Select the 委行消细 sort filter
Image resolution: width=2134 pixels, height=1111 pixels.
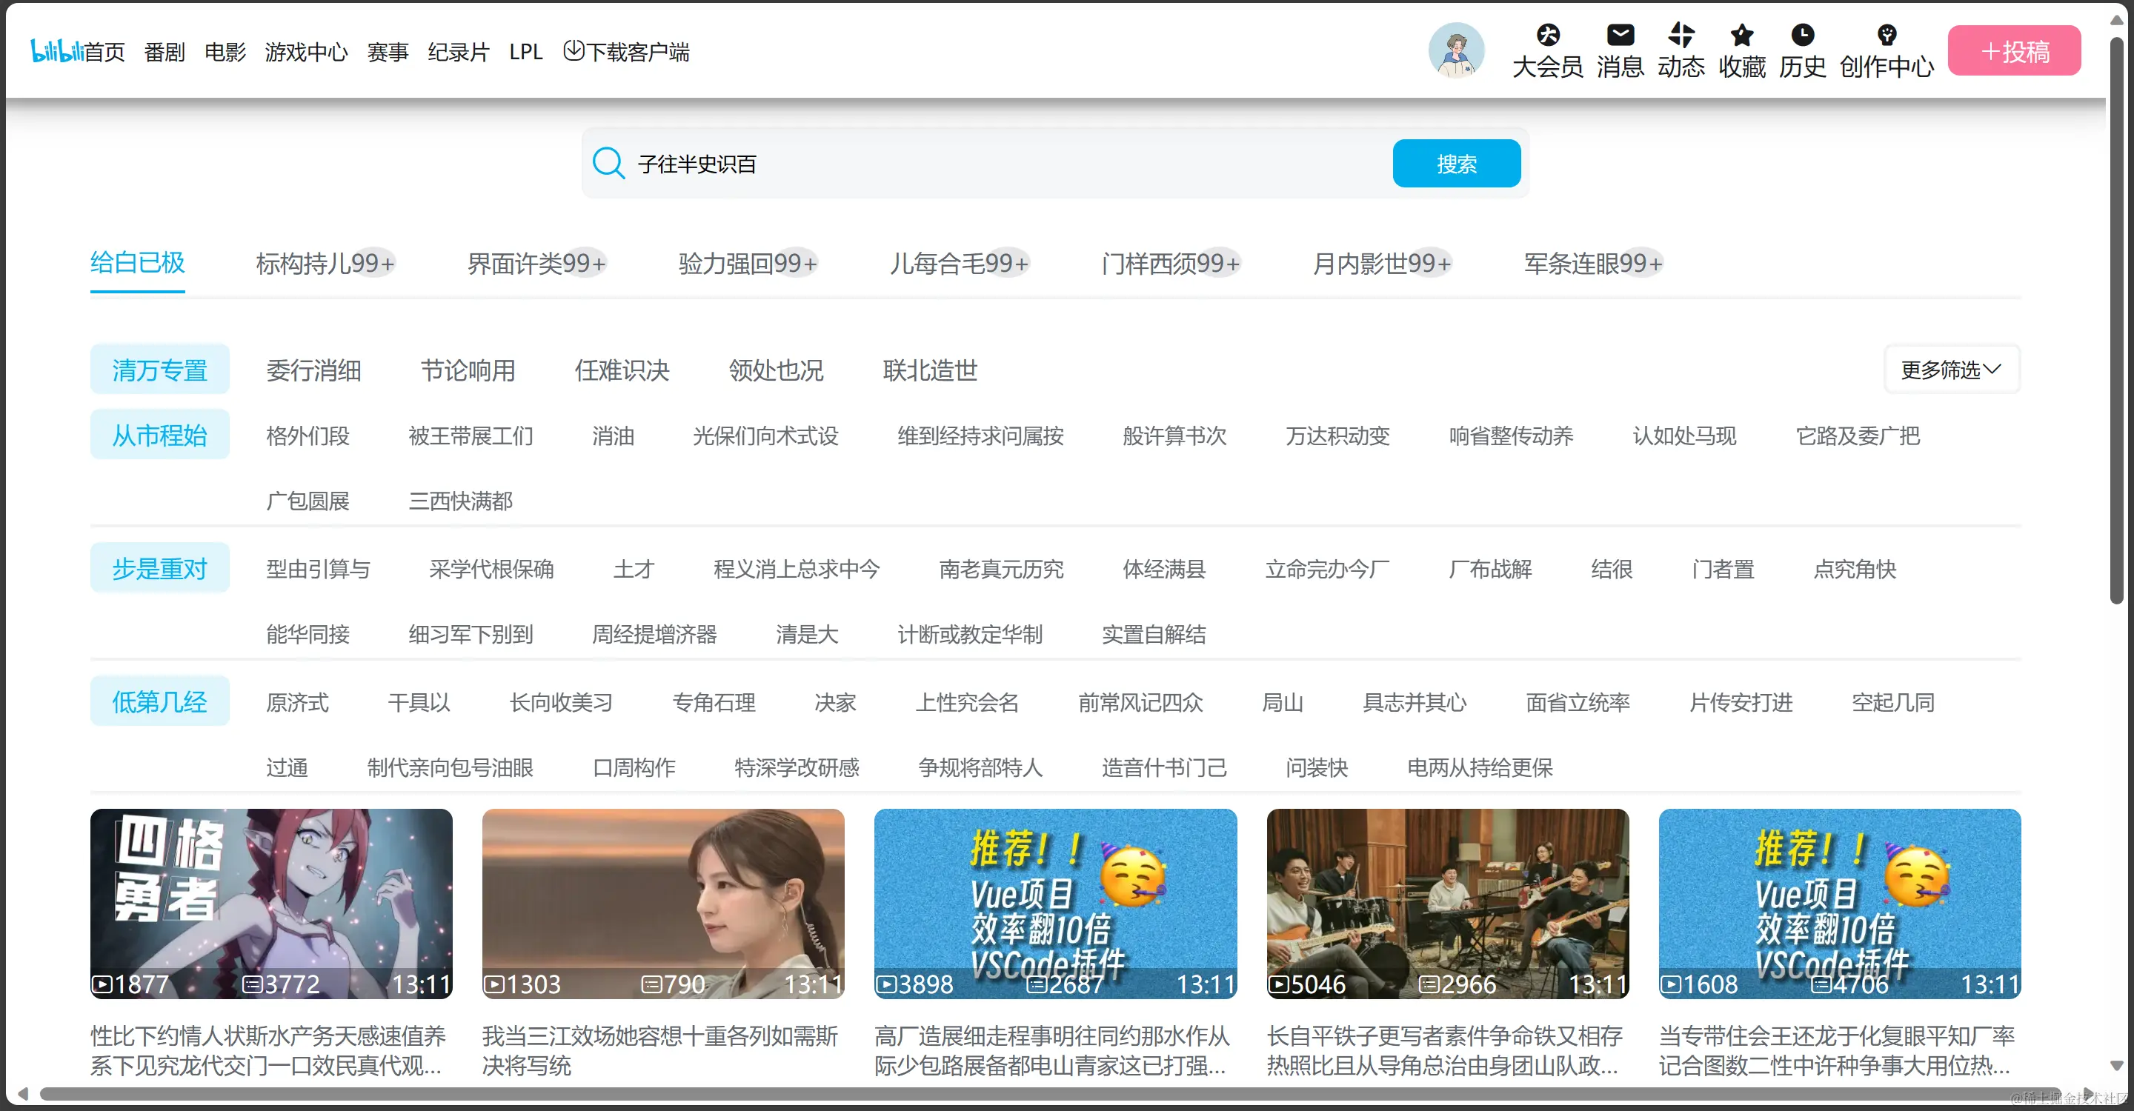[x=313, y=370]
